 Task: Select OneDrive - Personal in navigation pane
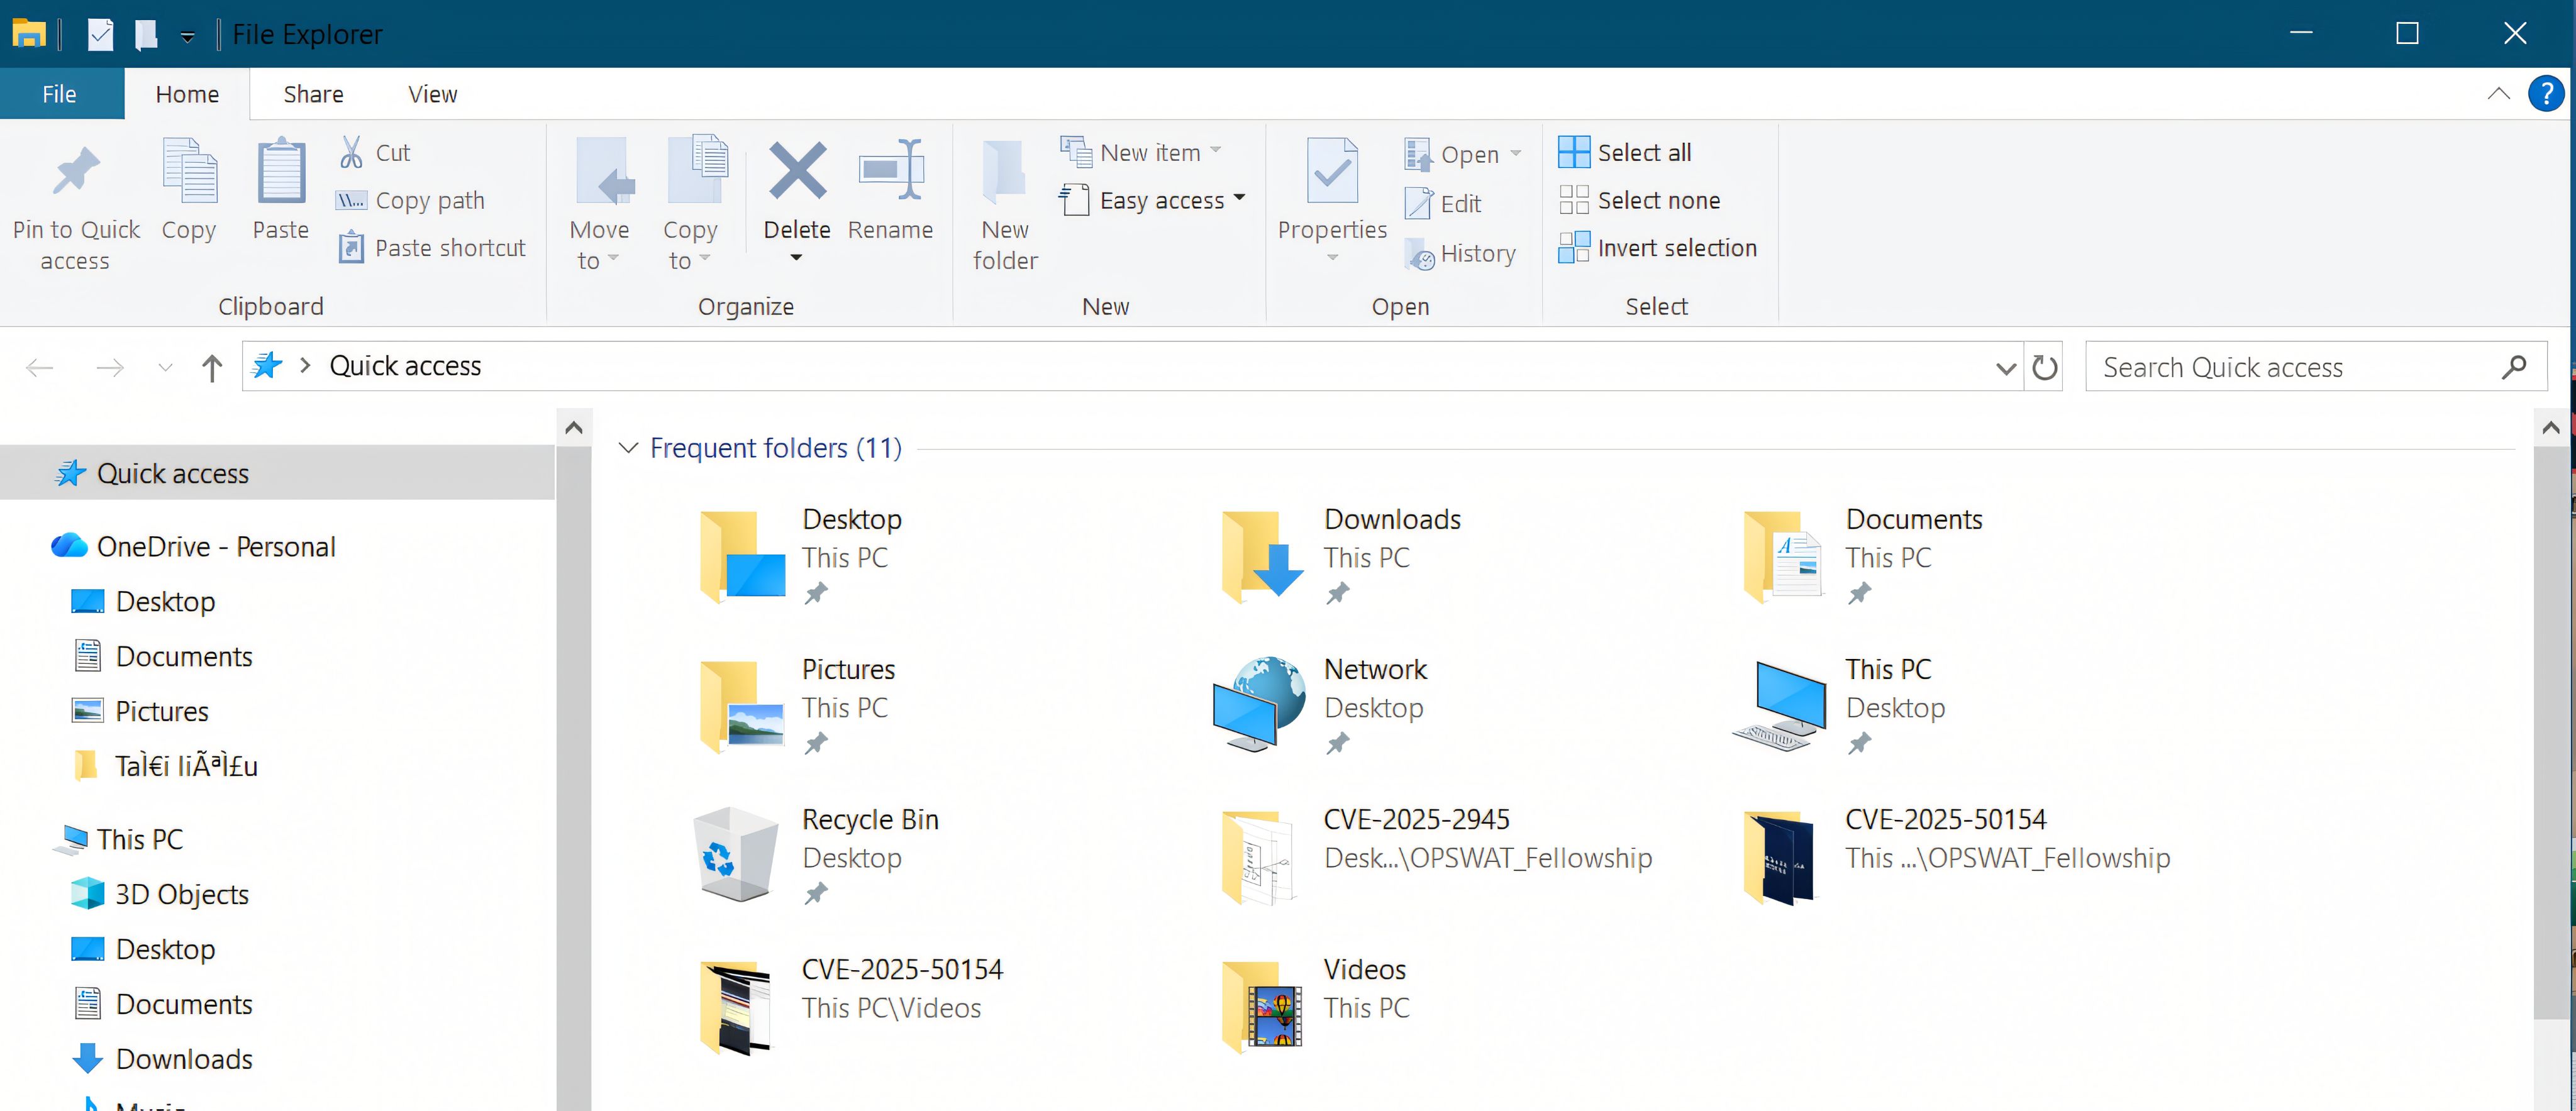215,547
